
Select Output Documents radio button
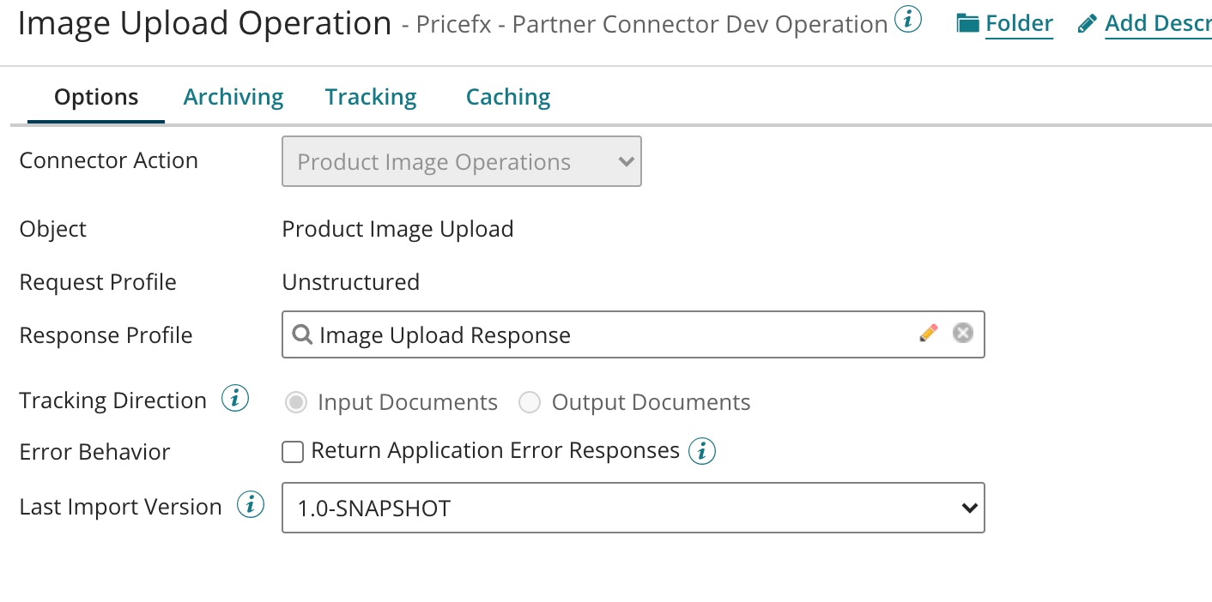click(530, 402)
